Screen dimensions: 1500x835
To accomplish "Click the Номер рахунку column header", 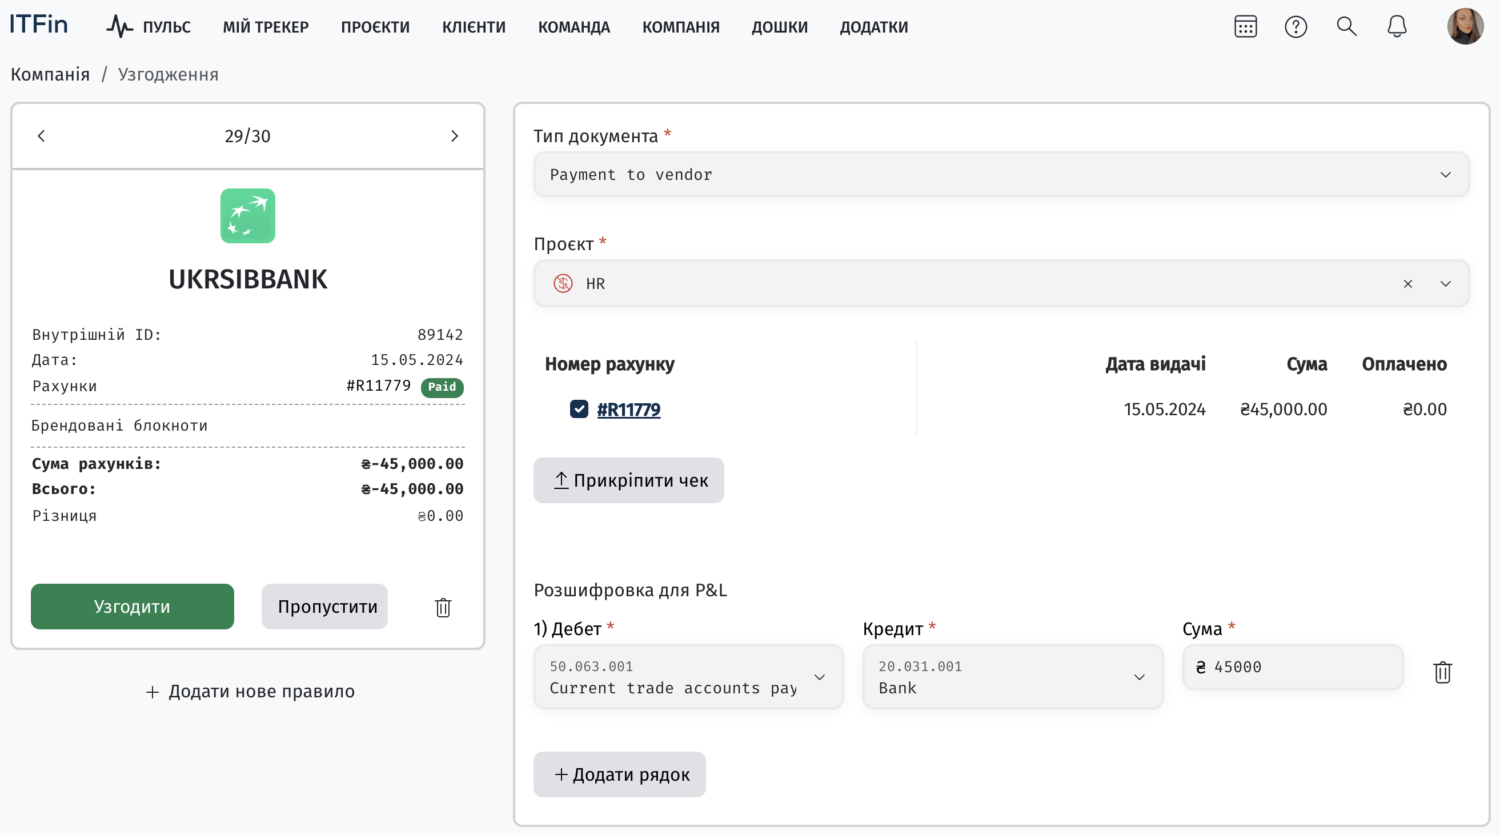I will pos(609,364).
